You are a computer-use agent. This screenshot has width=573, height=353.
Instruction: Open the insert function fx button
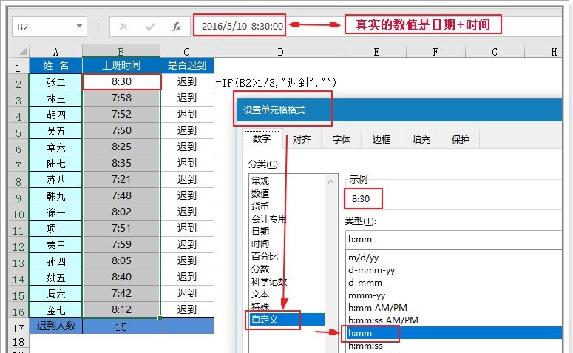[x=177, y=27]
